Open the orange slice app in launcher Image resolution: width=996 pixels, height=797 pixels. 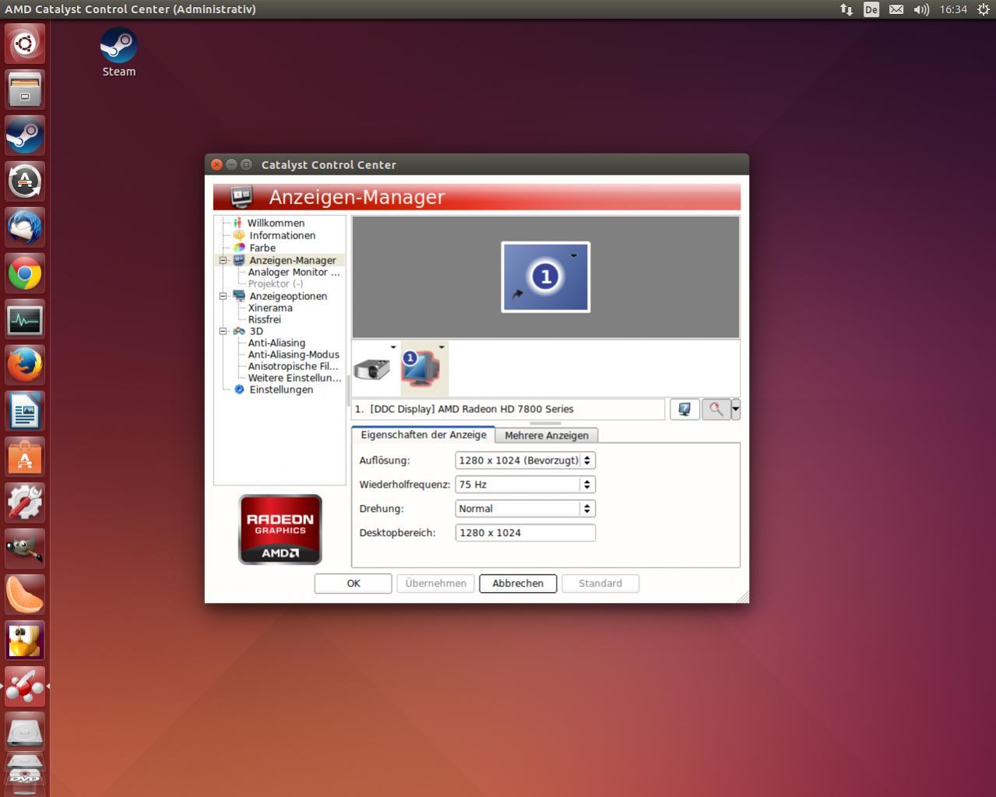tap(25, 595)
